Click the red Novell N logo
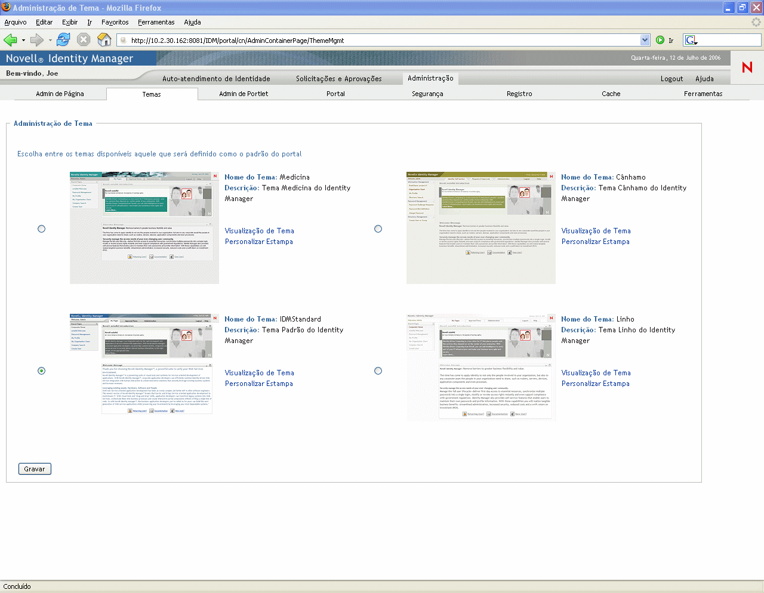The image size is (764, 593). click(747, 67)
